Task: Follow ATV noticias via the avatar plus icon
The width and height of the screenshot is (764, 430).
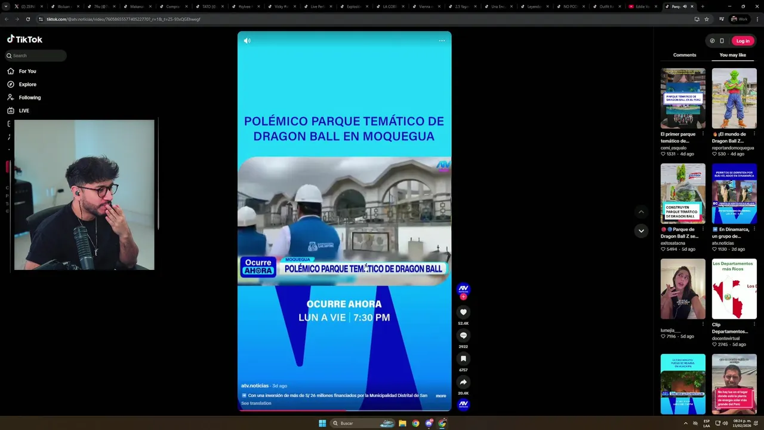Action: 463,297
